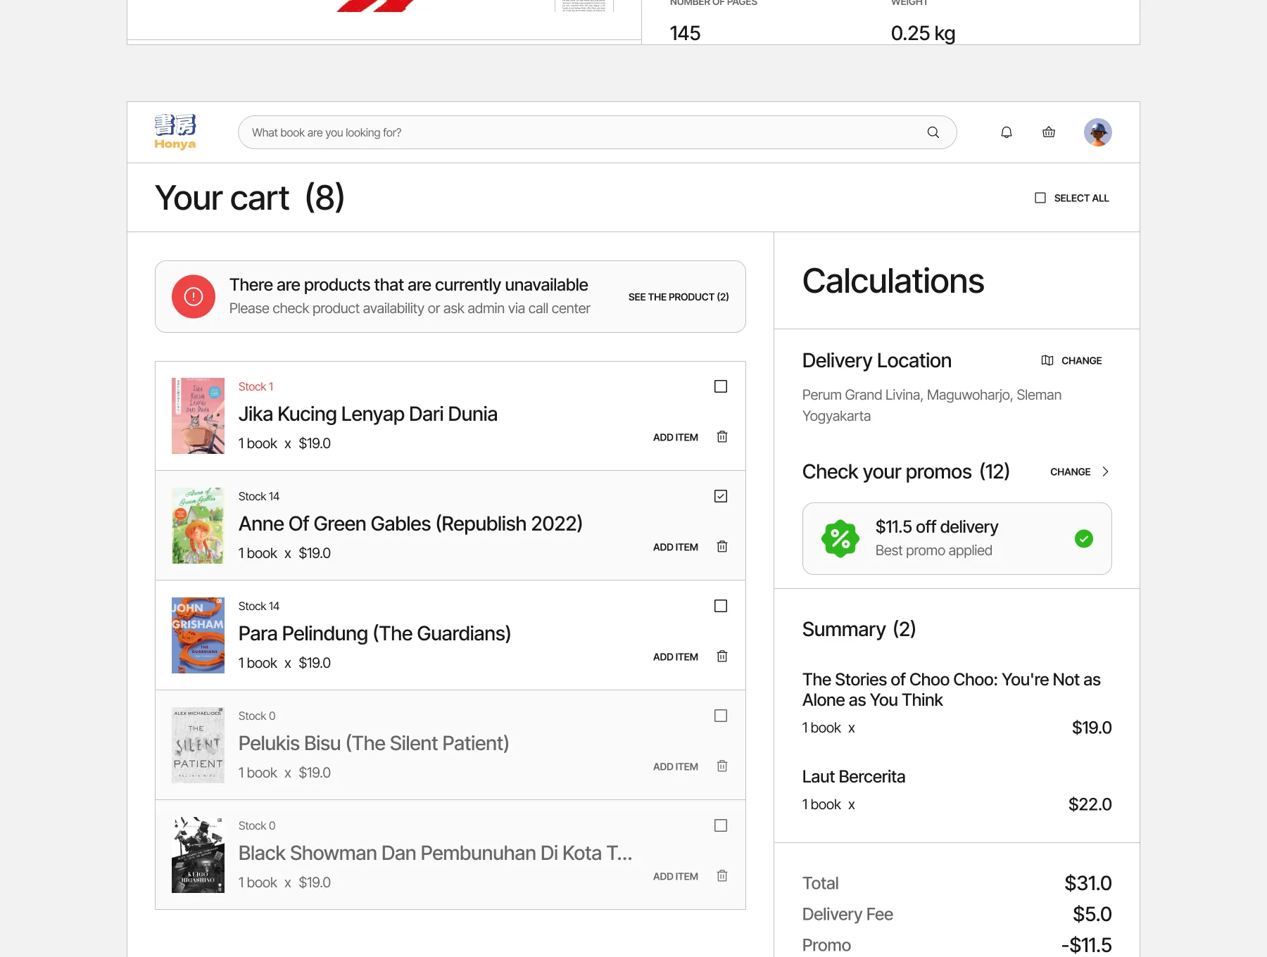Click the Stock 1 label
The width and height of the screenshot is (1267, 957).
256,386
